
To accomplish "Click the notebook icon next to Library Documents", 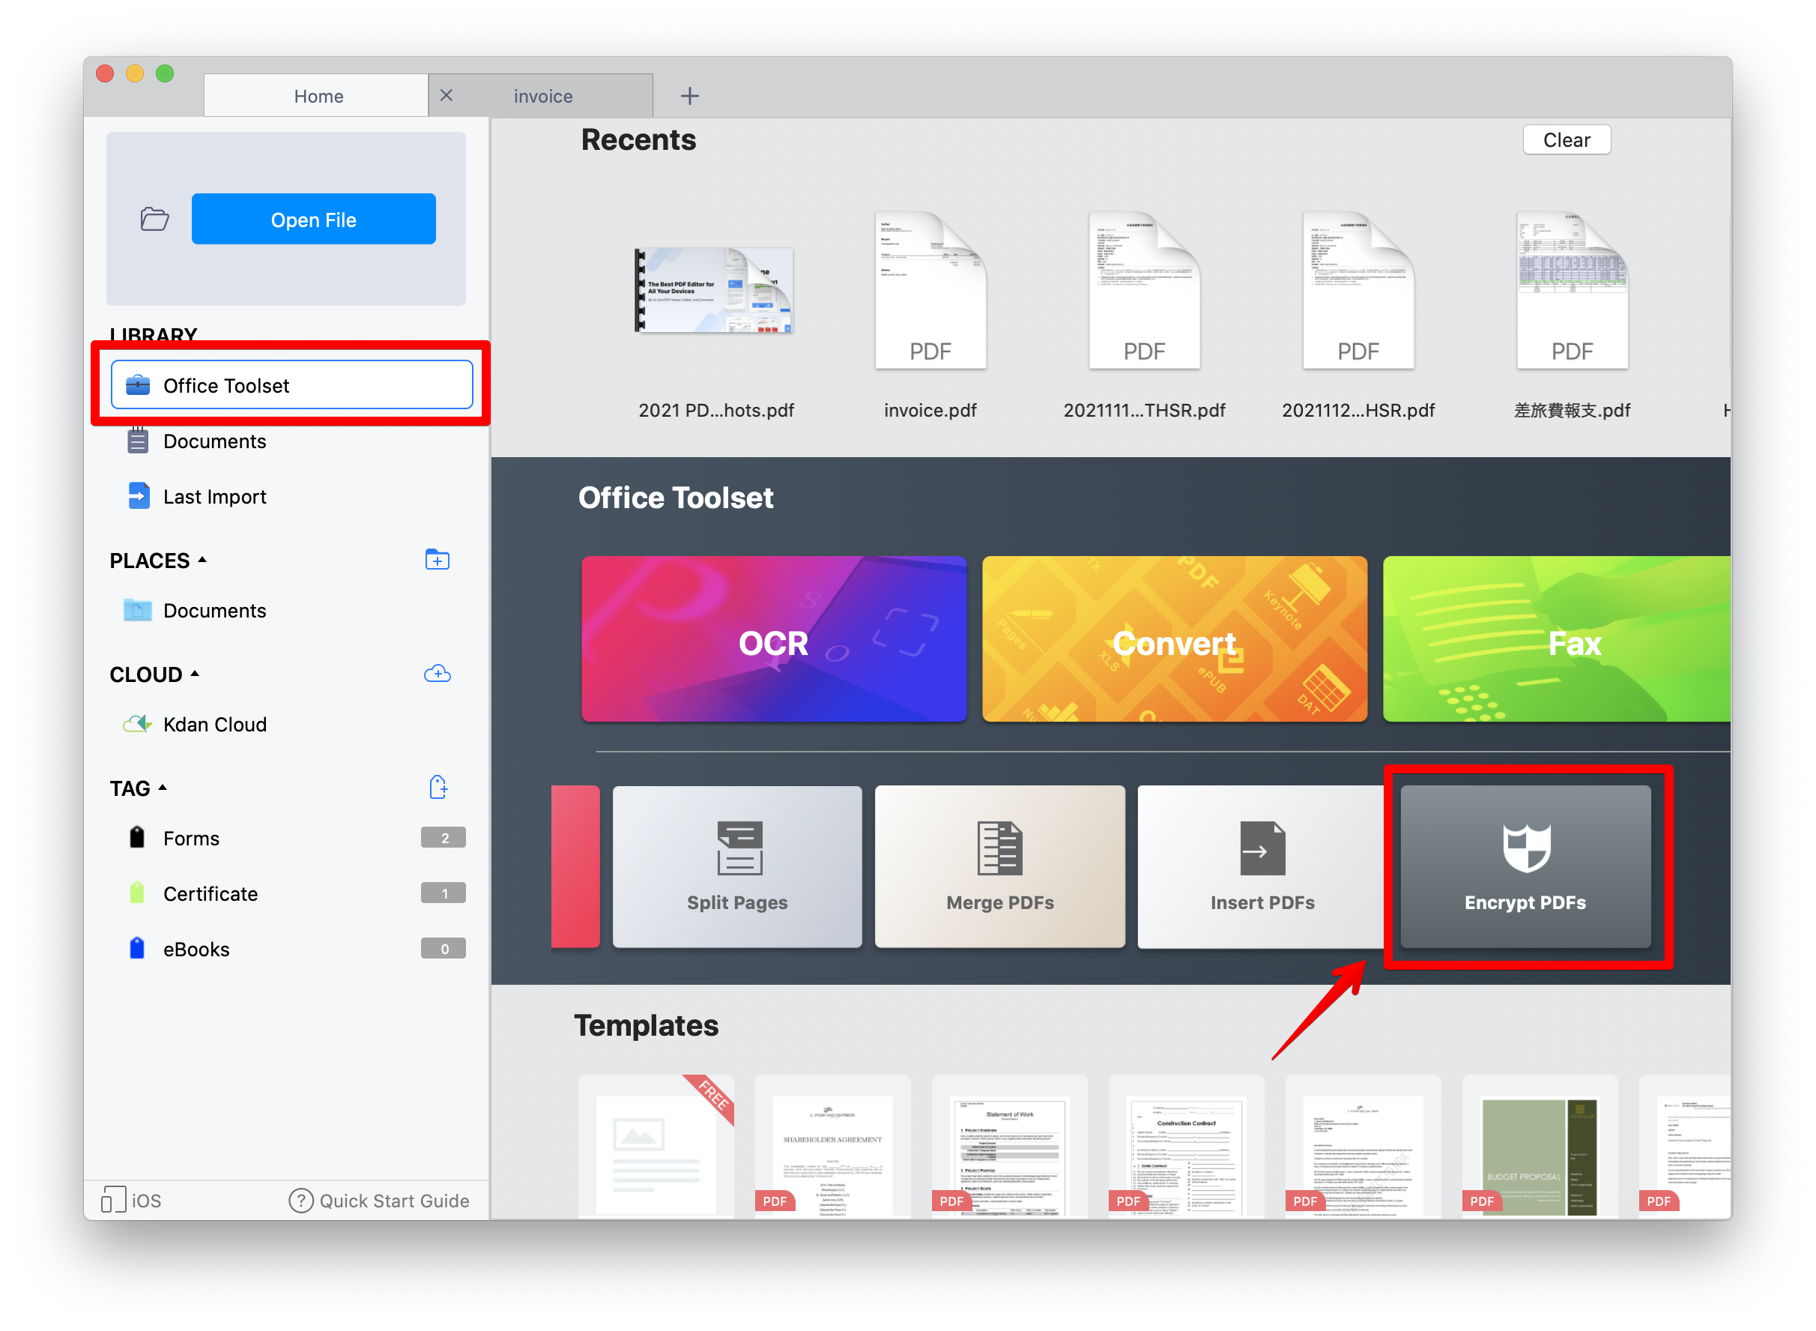I will point(138,440).
